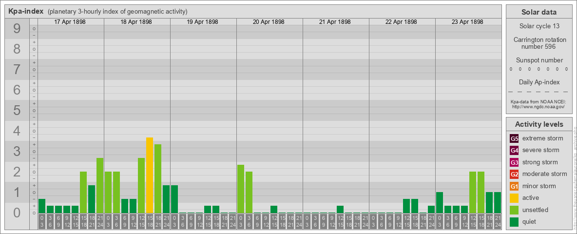Select the 21 Apr 1898 date header
577x234 pixels.
point(335,22)
